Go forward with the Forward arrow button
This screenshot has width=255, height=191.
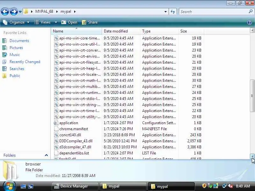(x=14, y=11)
